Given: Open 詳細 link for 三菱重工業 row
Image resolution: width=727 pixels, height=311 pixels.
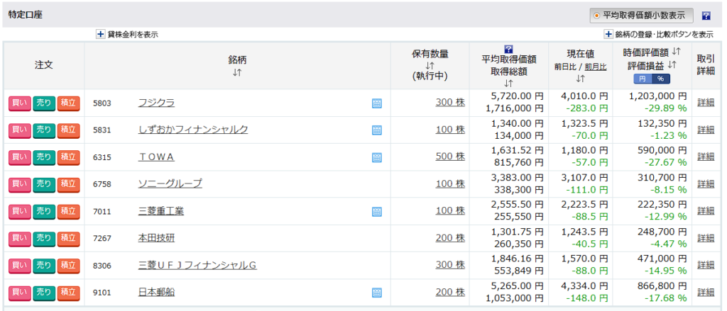Looking at the screenshot, I should pos(706,212).
